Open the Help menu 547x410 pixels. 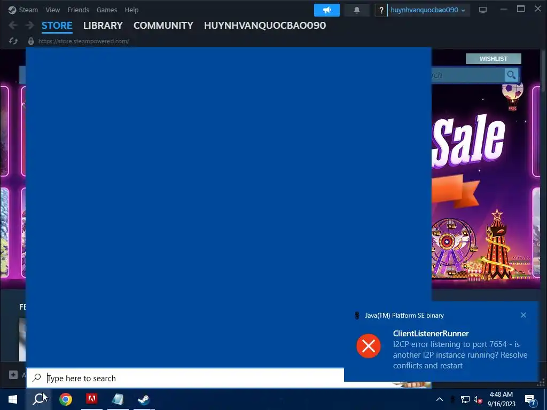[x=131, y=10]
